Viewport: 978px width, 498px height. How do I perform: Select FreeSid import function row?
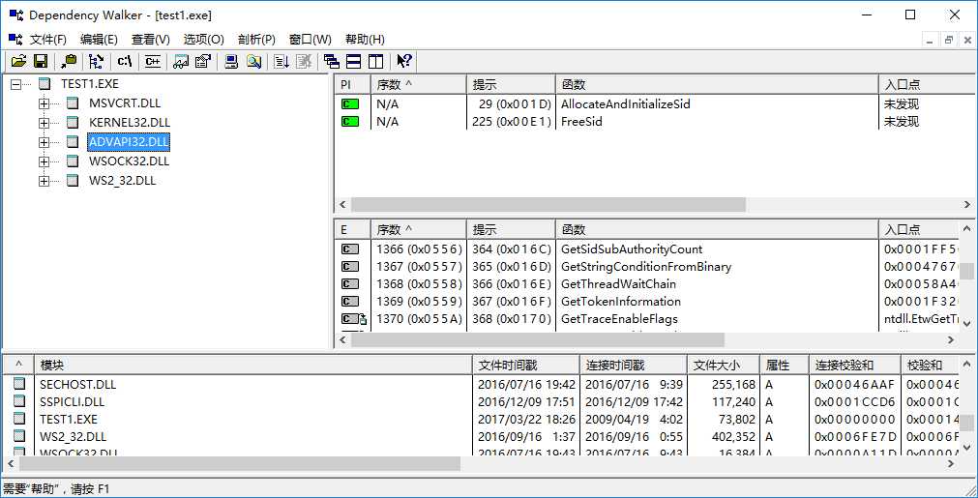point(654,122)
